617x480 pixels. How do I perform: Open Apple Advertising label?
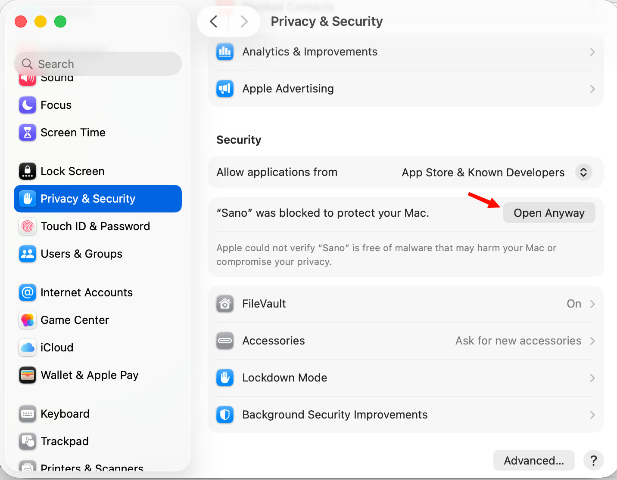coord(288,89)
